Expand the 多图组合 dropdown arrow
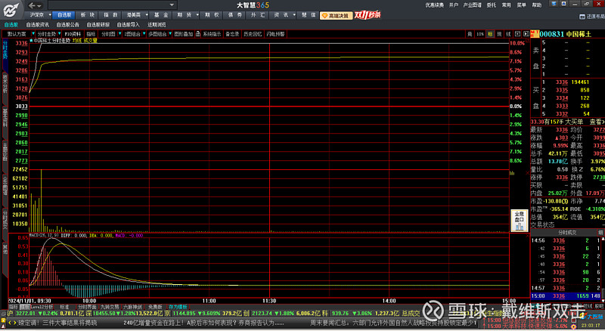 pos(170,34)
